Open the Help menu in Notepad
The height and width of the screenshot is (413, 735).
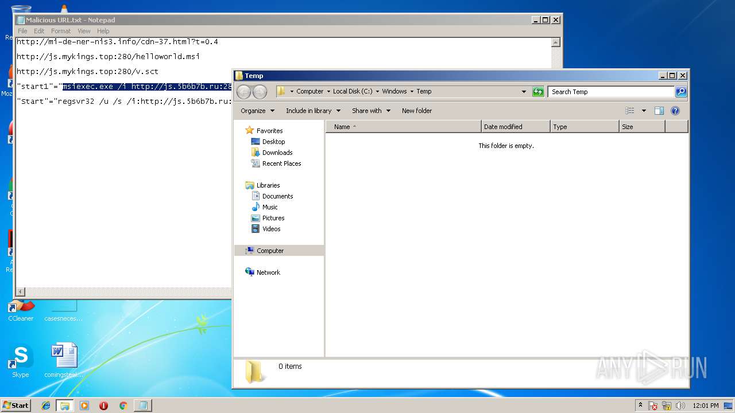[x=103, y=31]
